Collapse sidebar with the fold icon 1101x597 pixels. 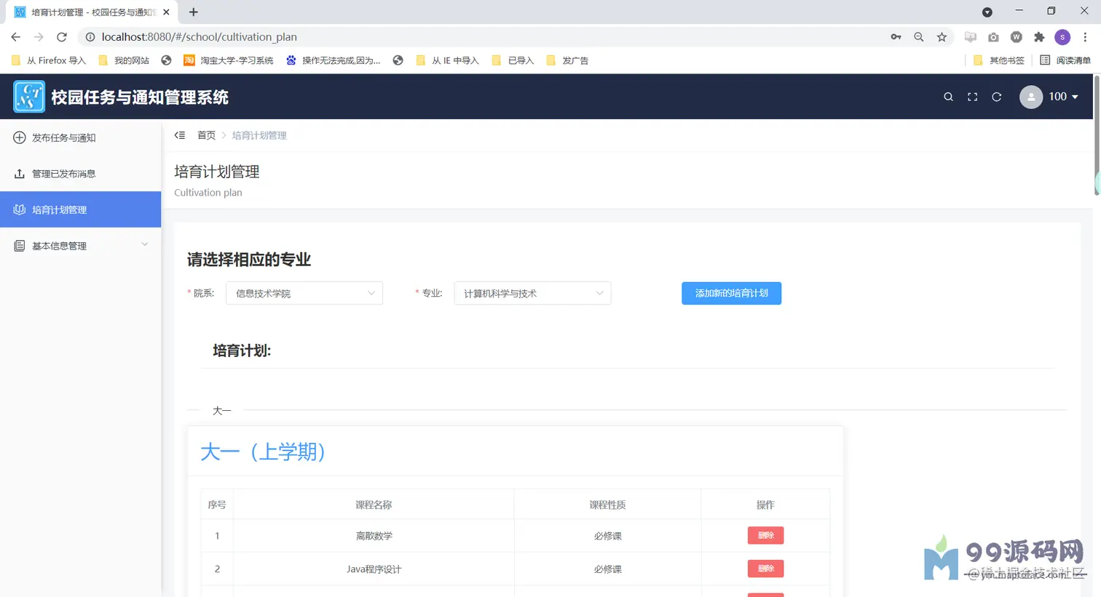(x=180, y=135)
